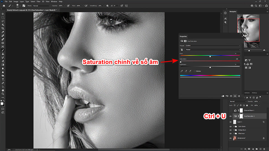Switch to the History tab
This screenshot has height=151, width=269.
click(254, 93)
